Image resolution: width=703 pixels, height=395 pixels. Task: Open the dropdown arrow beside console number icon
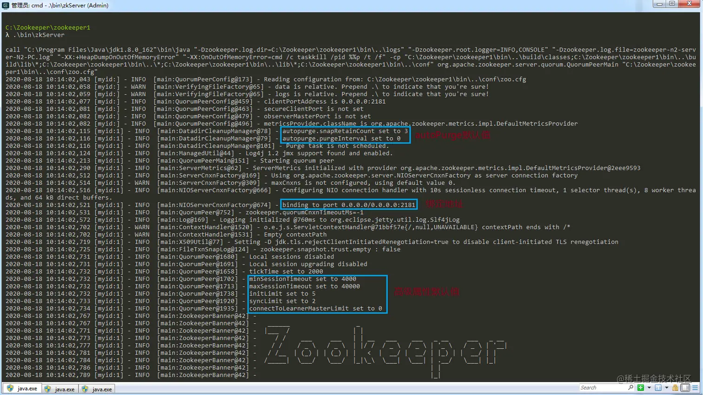(667, 388)
